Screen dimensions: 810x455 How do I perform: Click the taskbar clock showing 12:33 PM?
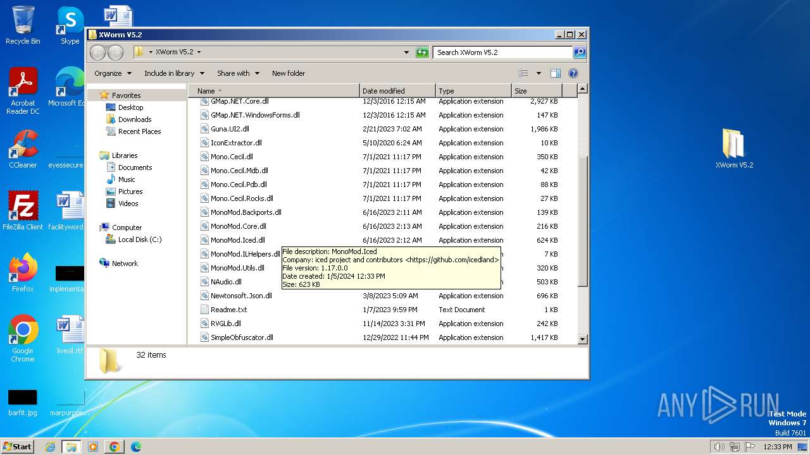[x=777, y=447]
